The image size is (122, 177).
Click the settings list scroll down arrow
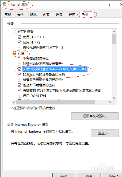point(114,98)
